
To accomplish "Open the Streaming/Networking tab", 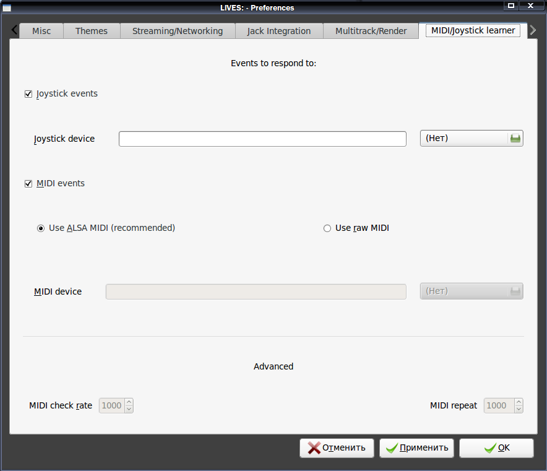I will (178, 31).
